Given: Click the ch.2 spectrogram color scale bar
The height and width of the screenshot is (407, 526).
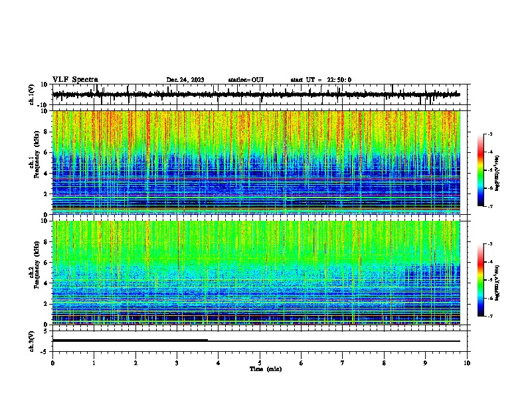Looking at the screenshot, I should coord(481,280).
